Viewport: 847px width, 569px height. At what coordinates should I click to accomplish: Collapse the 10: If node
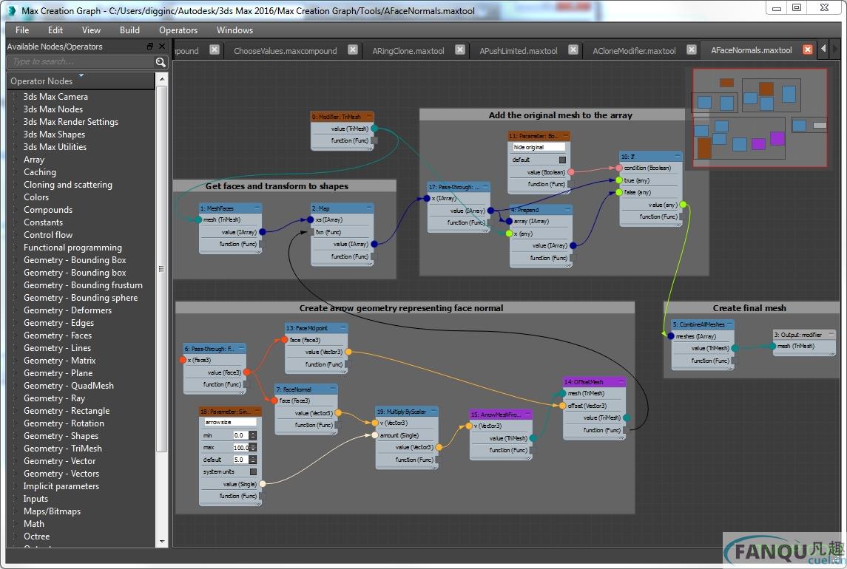pyautogui.click(x=678, y=156)
